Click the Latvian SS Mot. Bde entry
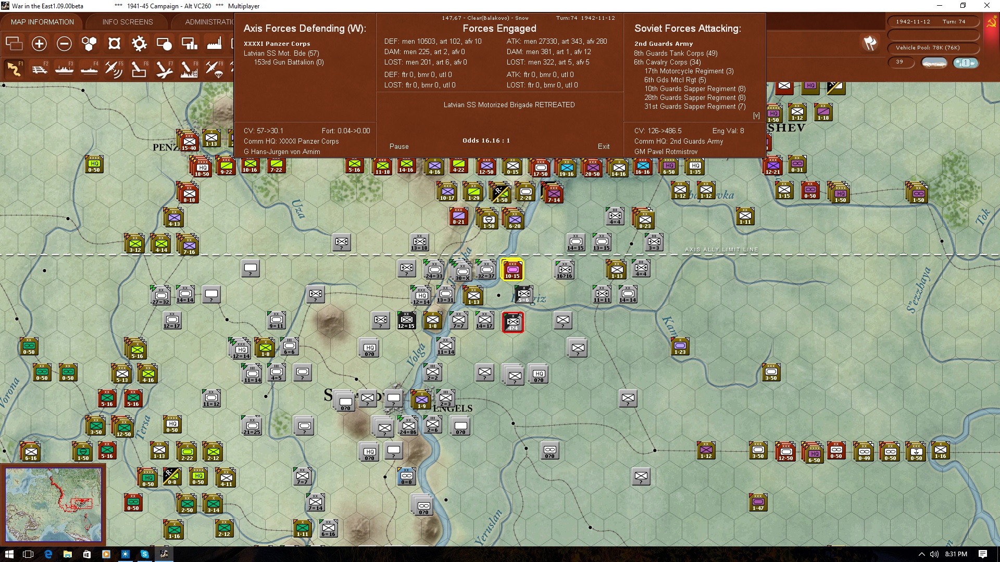This screenshot has height=562, width=1000. pos(281,53)
